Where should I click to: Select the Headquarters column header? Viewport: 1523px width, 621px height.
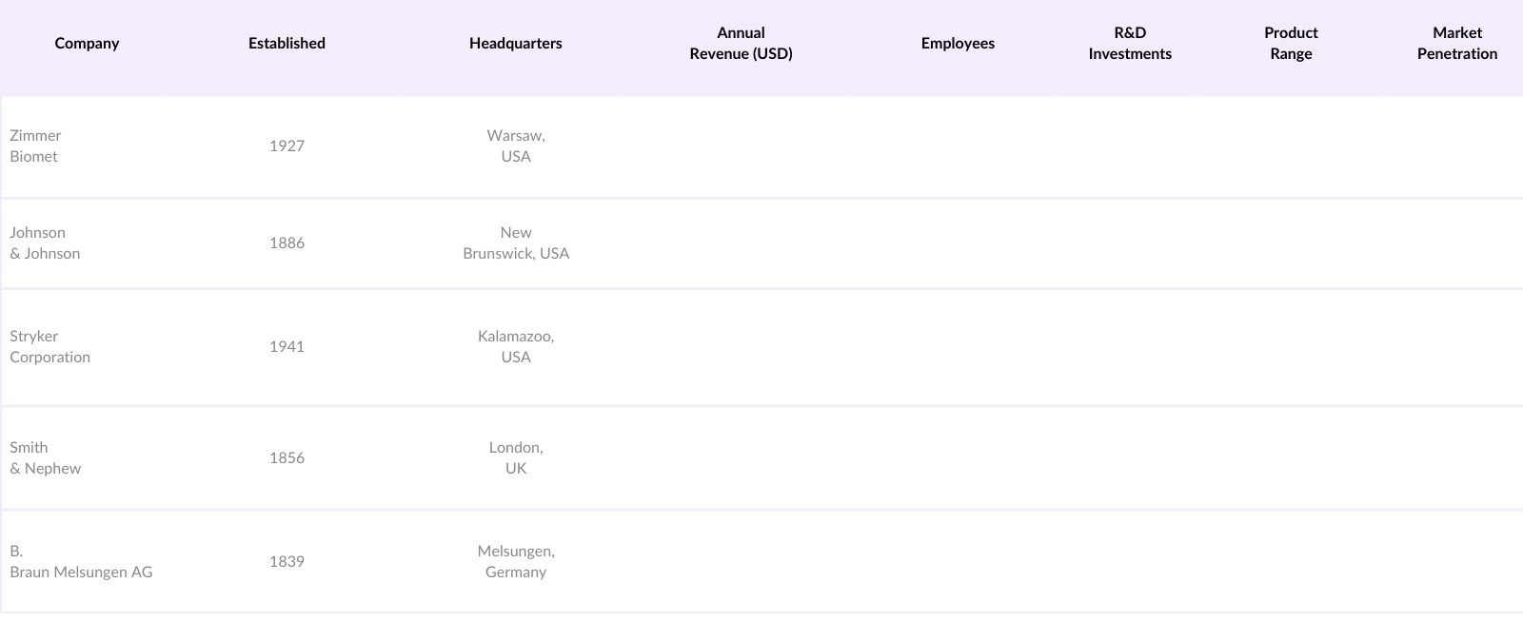[x=515, y=44]
